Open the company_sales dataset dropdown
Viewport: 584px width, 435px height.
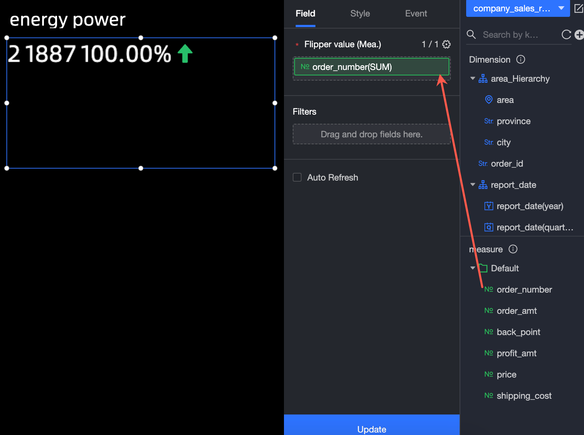[x=518, y=8]
